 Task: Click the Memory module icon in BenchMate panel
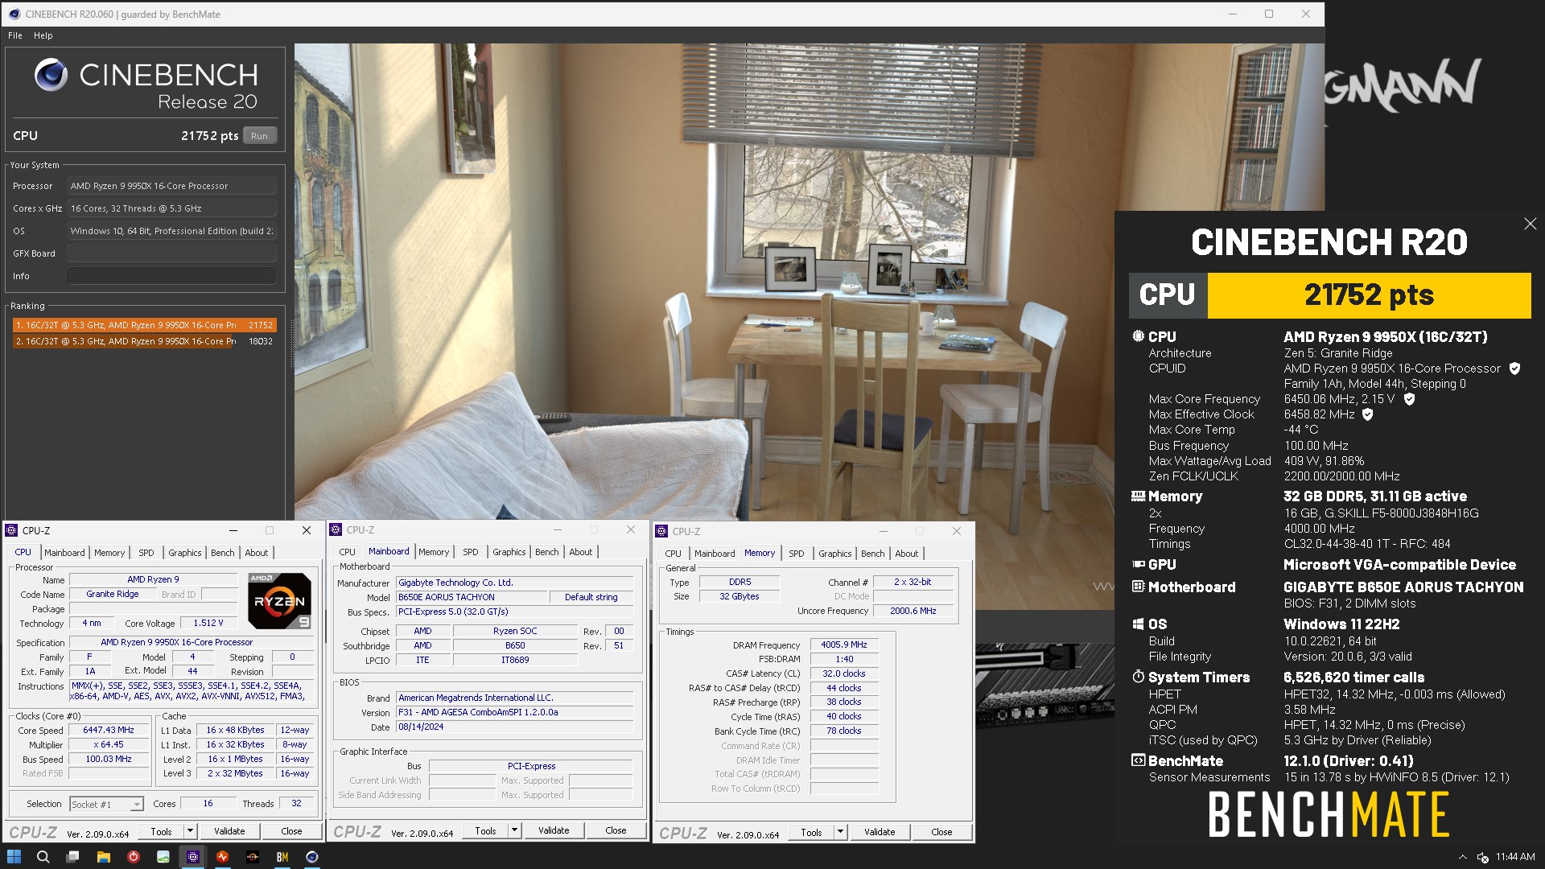1138,496
